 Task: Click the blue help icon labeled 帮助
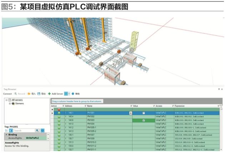coord(73,93)
